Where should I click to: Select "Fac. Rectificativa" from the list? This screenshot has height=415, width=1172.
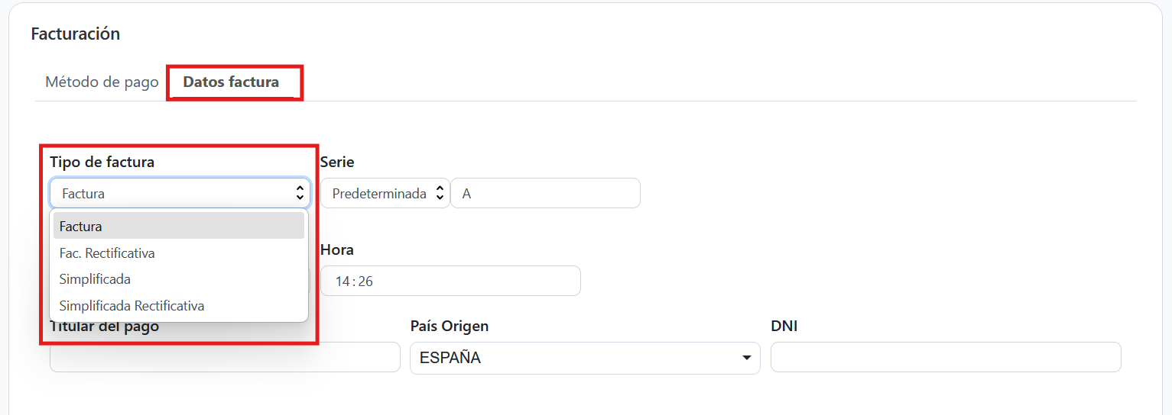point(107,253)
